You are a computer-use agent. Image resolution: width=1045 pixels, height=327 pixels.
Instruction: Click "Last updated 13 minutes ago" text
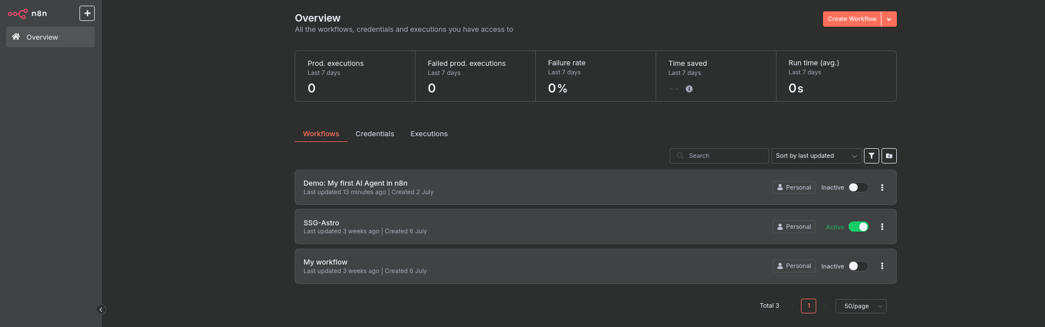pyautogui.click(x=345, y=192)
